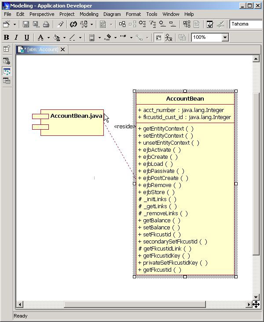Image resolution: width=264 pixels, height=322 pixels.
Task: Click the grayed page icon in top toolbar
Action: pos(103,24)
